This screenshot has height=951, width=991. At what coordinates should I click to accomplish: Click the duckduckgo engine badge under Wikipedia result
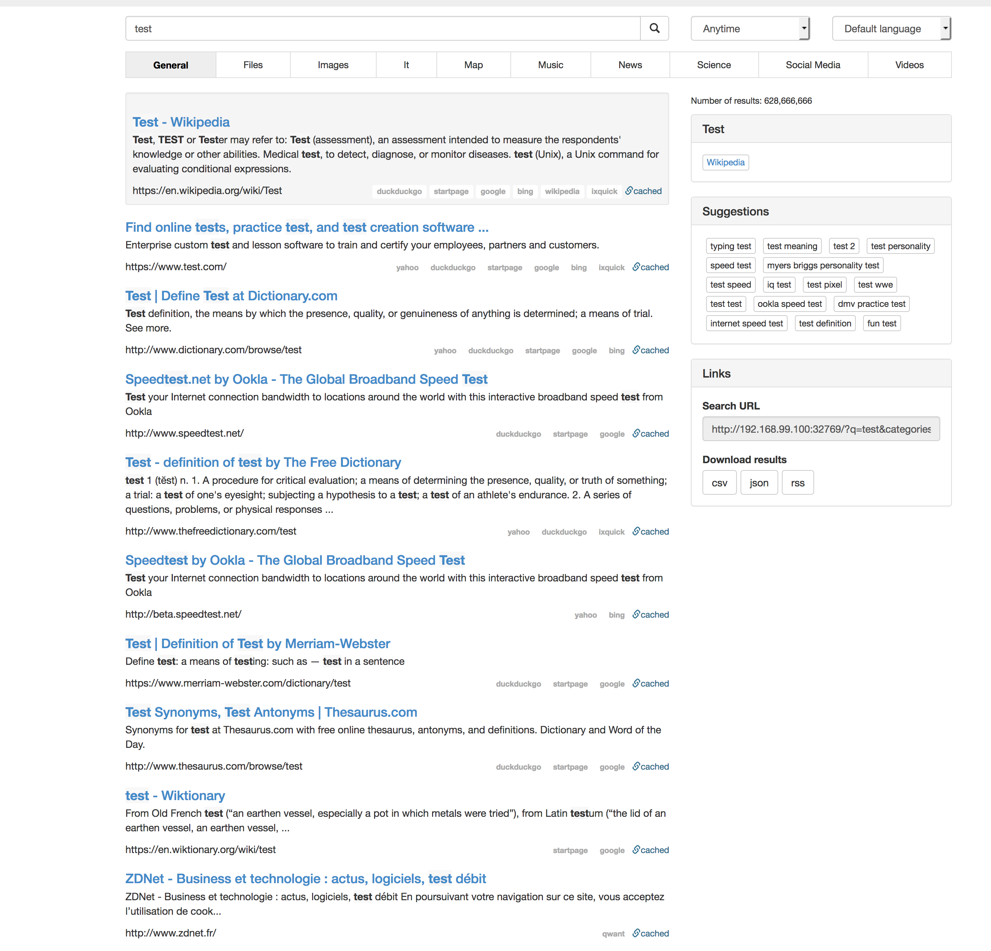click(x=399, y=191)
